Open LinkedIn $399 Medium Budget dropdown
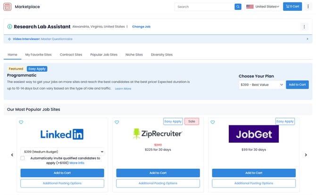This screenshot has height=195, width=316. (x=62, y=151)
